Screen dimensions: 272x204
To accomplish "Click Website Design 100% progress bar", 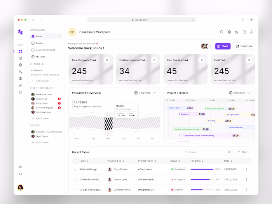I will [x=202, y=169].
